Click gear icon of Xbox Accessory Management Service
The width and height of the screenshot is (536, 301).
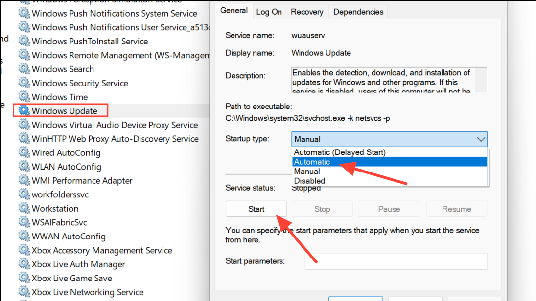pos(24,250)
